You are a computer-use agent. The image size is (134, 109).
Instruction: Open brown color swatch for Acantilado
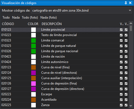click(x=33, y=100)
